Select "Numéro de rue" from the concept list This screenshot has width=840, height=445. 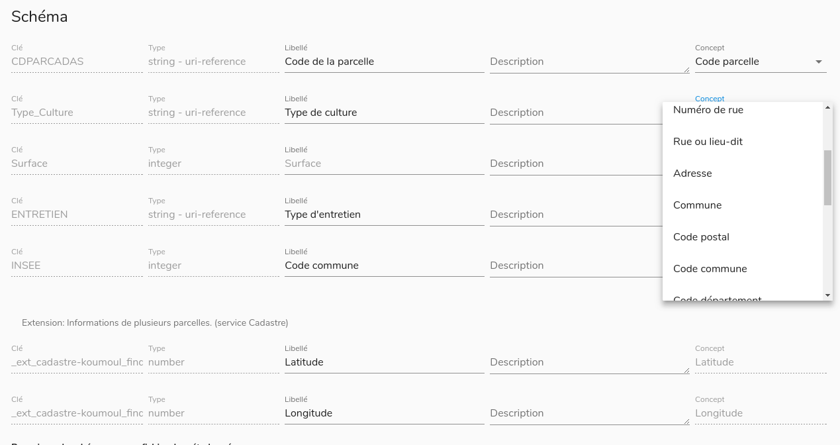point(708,111)
